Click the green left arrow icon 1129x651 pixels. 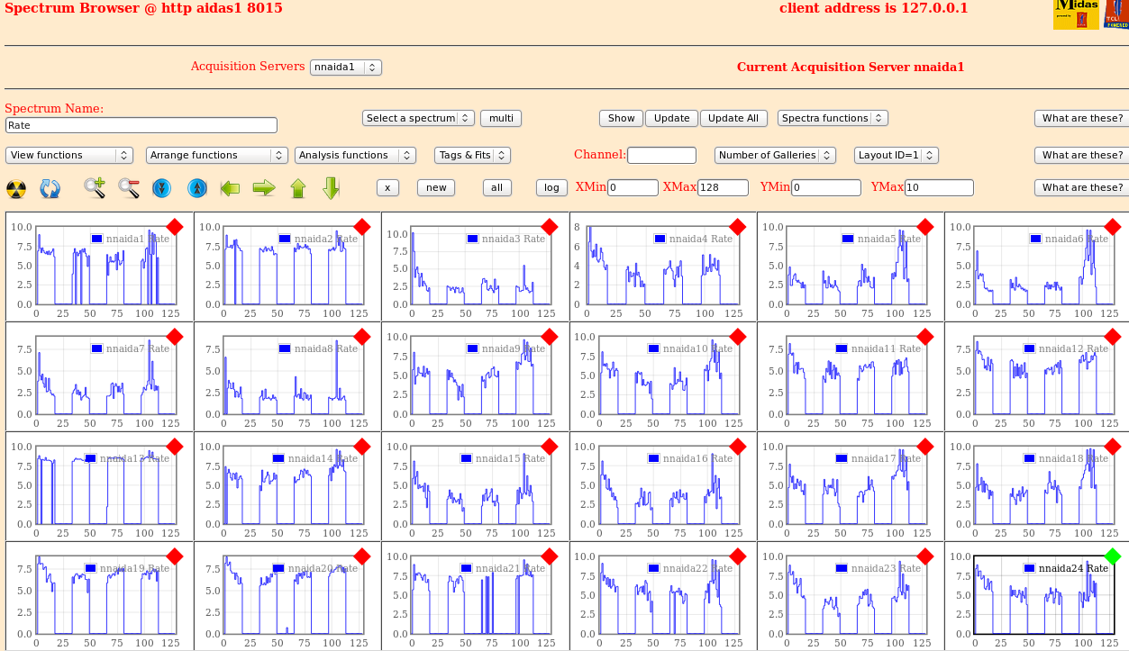[x=230, y=188]
